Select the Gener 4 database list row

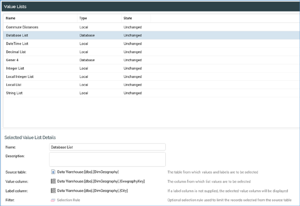pyautogui.click(x=151, y=60)
